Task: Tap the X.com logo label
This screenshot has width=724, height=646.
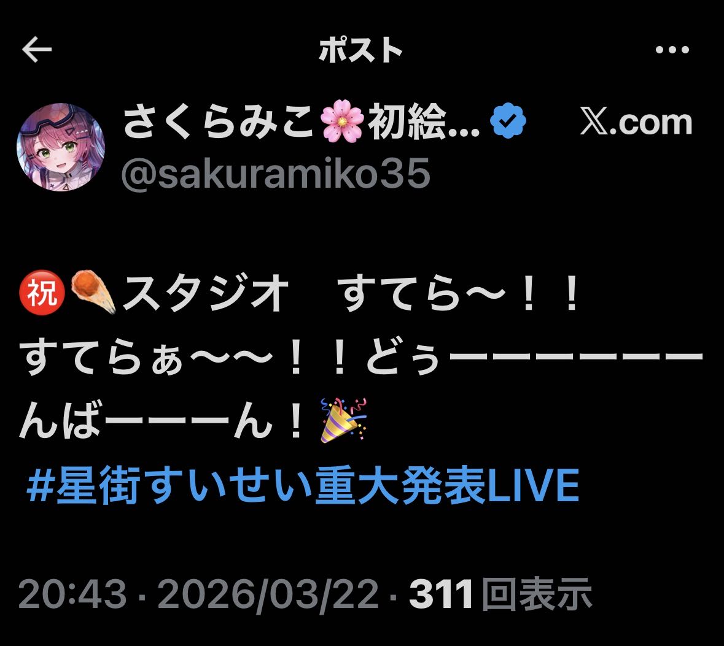Action: click(x=636, y=122)
